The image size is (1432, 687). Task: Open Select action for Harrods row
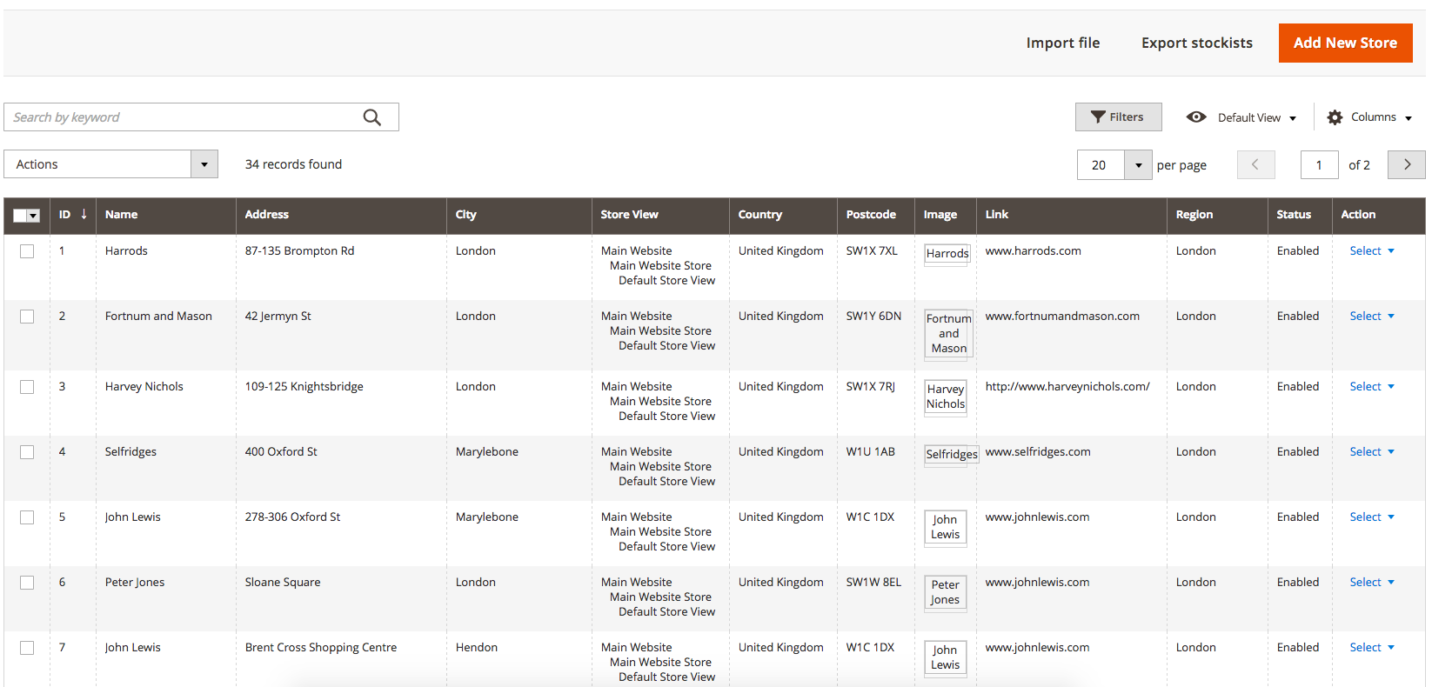[1372, 250]
